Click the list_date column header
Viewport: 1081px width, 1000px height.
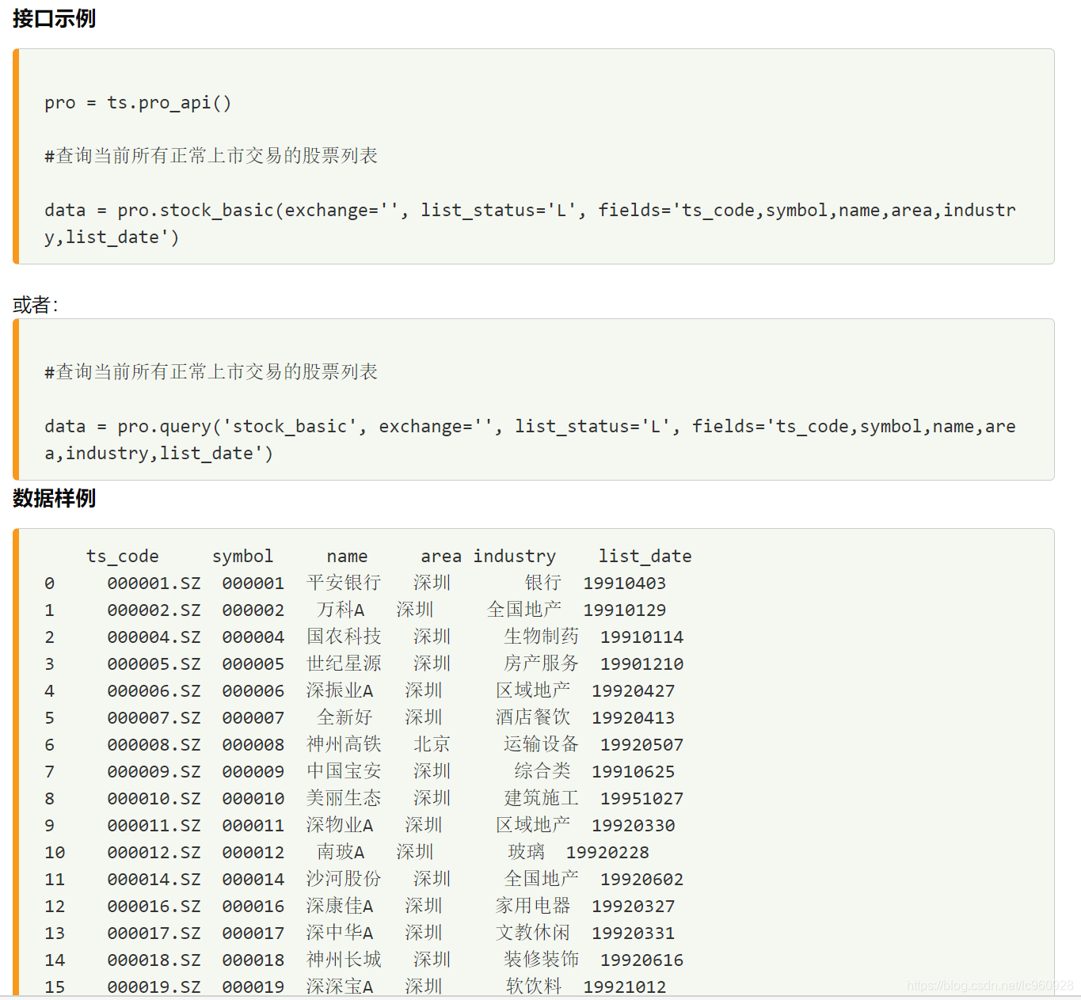645,557
